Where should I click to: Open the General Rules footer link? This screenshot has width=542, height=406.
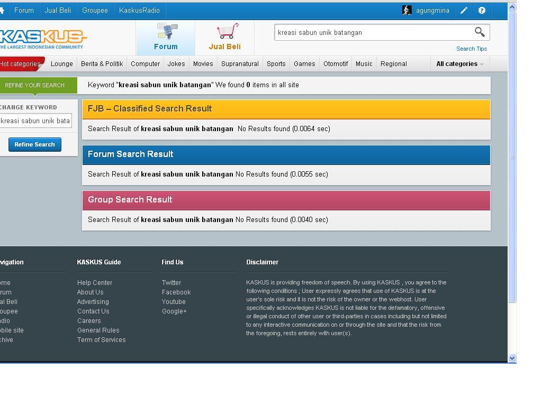click(x=98, y=330)
